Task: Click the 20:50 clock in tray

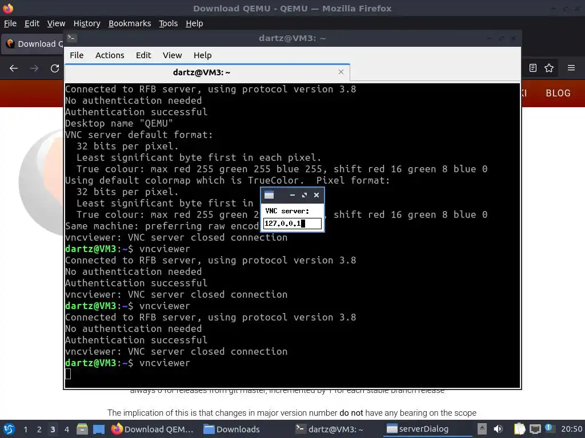Action: pyautogui.click(x=571, y=429)
